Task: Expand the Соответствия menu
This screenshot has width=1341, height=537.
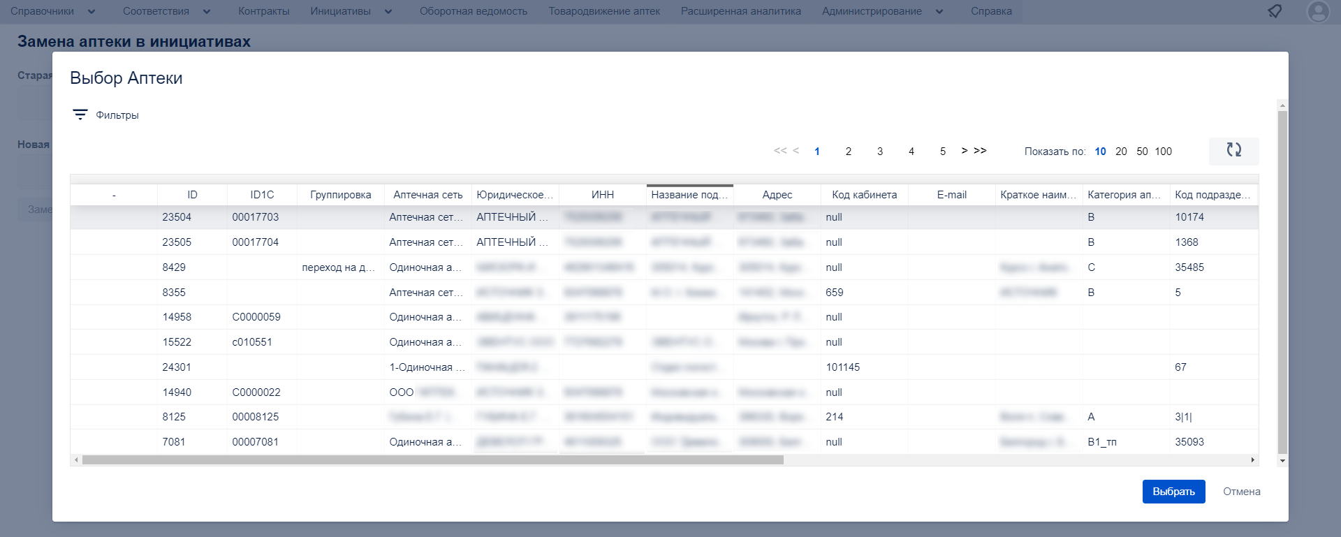Action: [x=167, y=11]
